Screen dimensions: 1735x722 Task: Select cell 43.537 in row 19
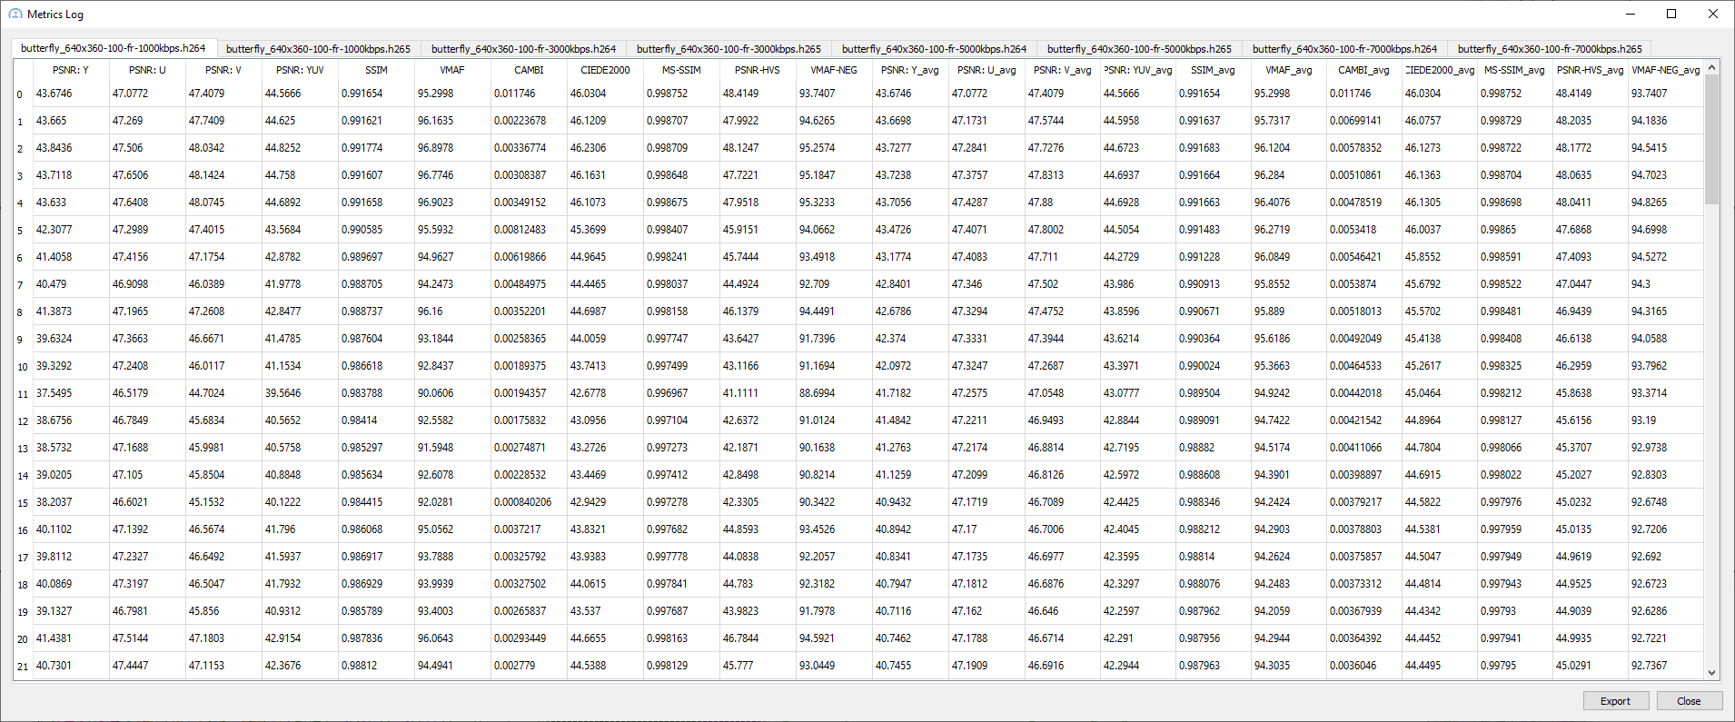point(605,611)
